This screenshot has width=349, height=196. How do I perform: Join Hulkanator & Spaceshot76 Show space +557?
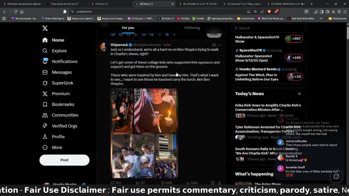[294, 39]
